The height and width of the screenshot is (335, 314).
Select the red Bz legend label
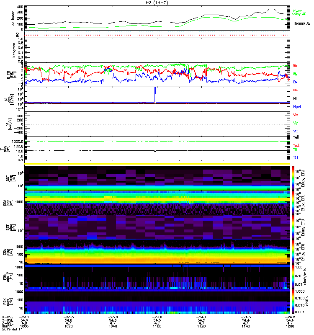click(x=295, y=65)
